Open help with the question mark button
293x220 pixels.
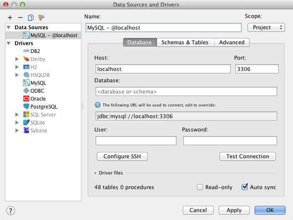(x=10, y=211)
